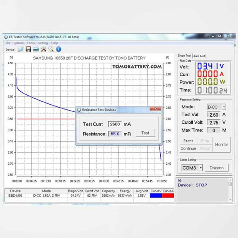Click the blue info about icon

pos(58,49)
